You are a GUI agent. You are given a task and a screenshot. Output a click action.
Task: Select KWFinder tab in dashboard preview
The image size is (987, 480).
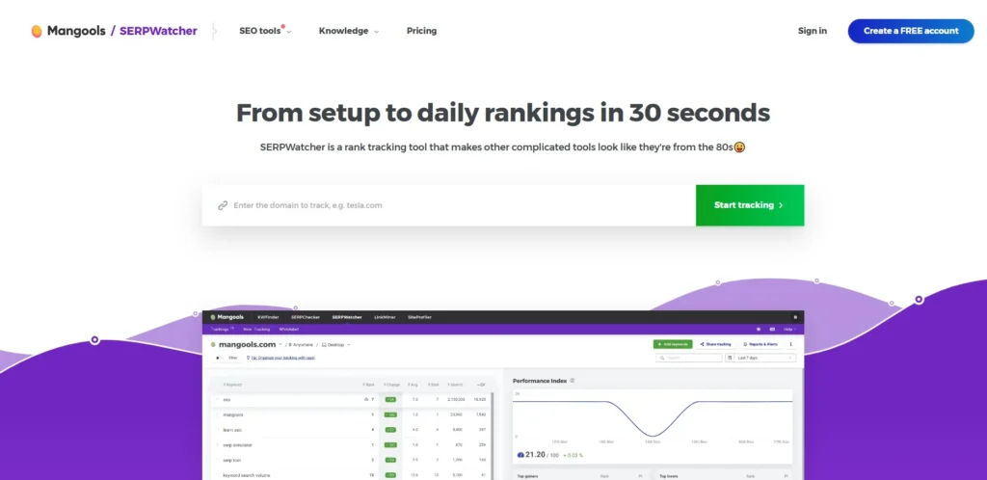268,317
